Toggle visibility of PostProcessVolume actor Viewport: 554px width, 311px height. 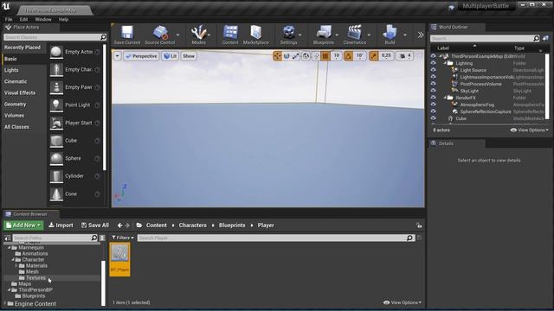tap(433, 84)
